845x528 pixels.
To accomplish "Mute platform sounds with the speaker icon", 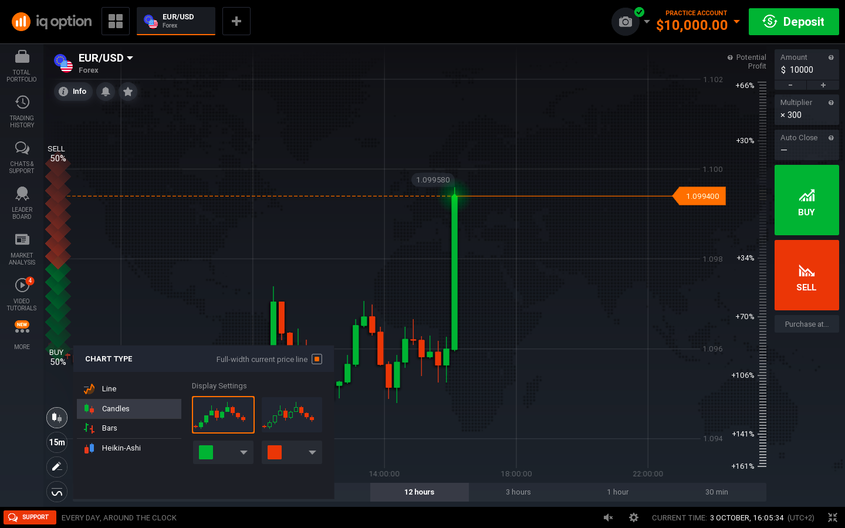I will [x=608, y=517].
